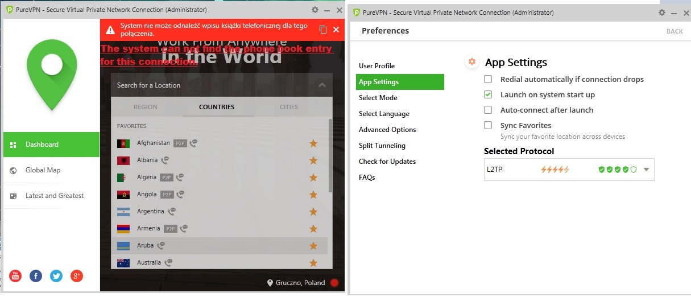The width and height of the screenshot is (691, 297).
Task: Click the VoIP phone icon next to Armenia
Action: 184,229
